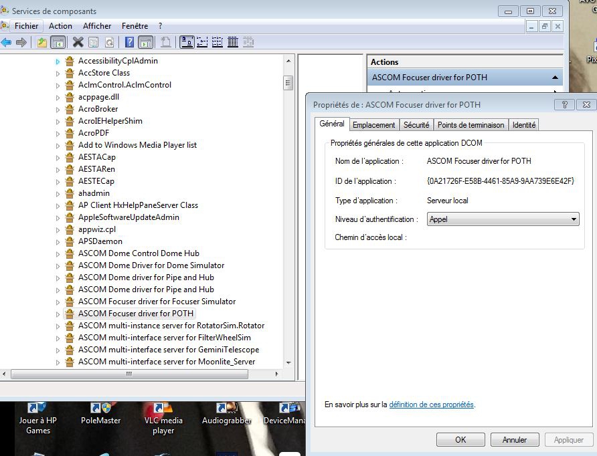
Task: Open the Audiograbber desktop shortcut
Action: (226, 414)
